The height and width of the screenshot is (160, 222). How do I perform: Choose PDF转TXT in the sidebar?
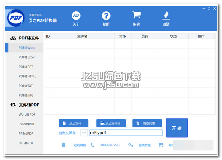click(x=25, y=86)
